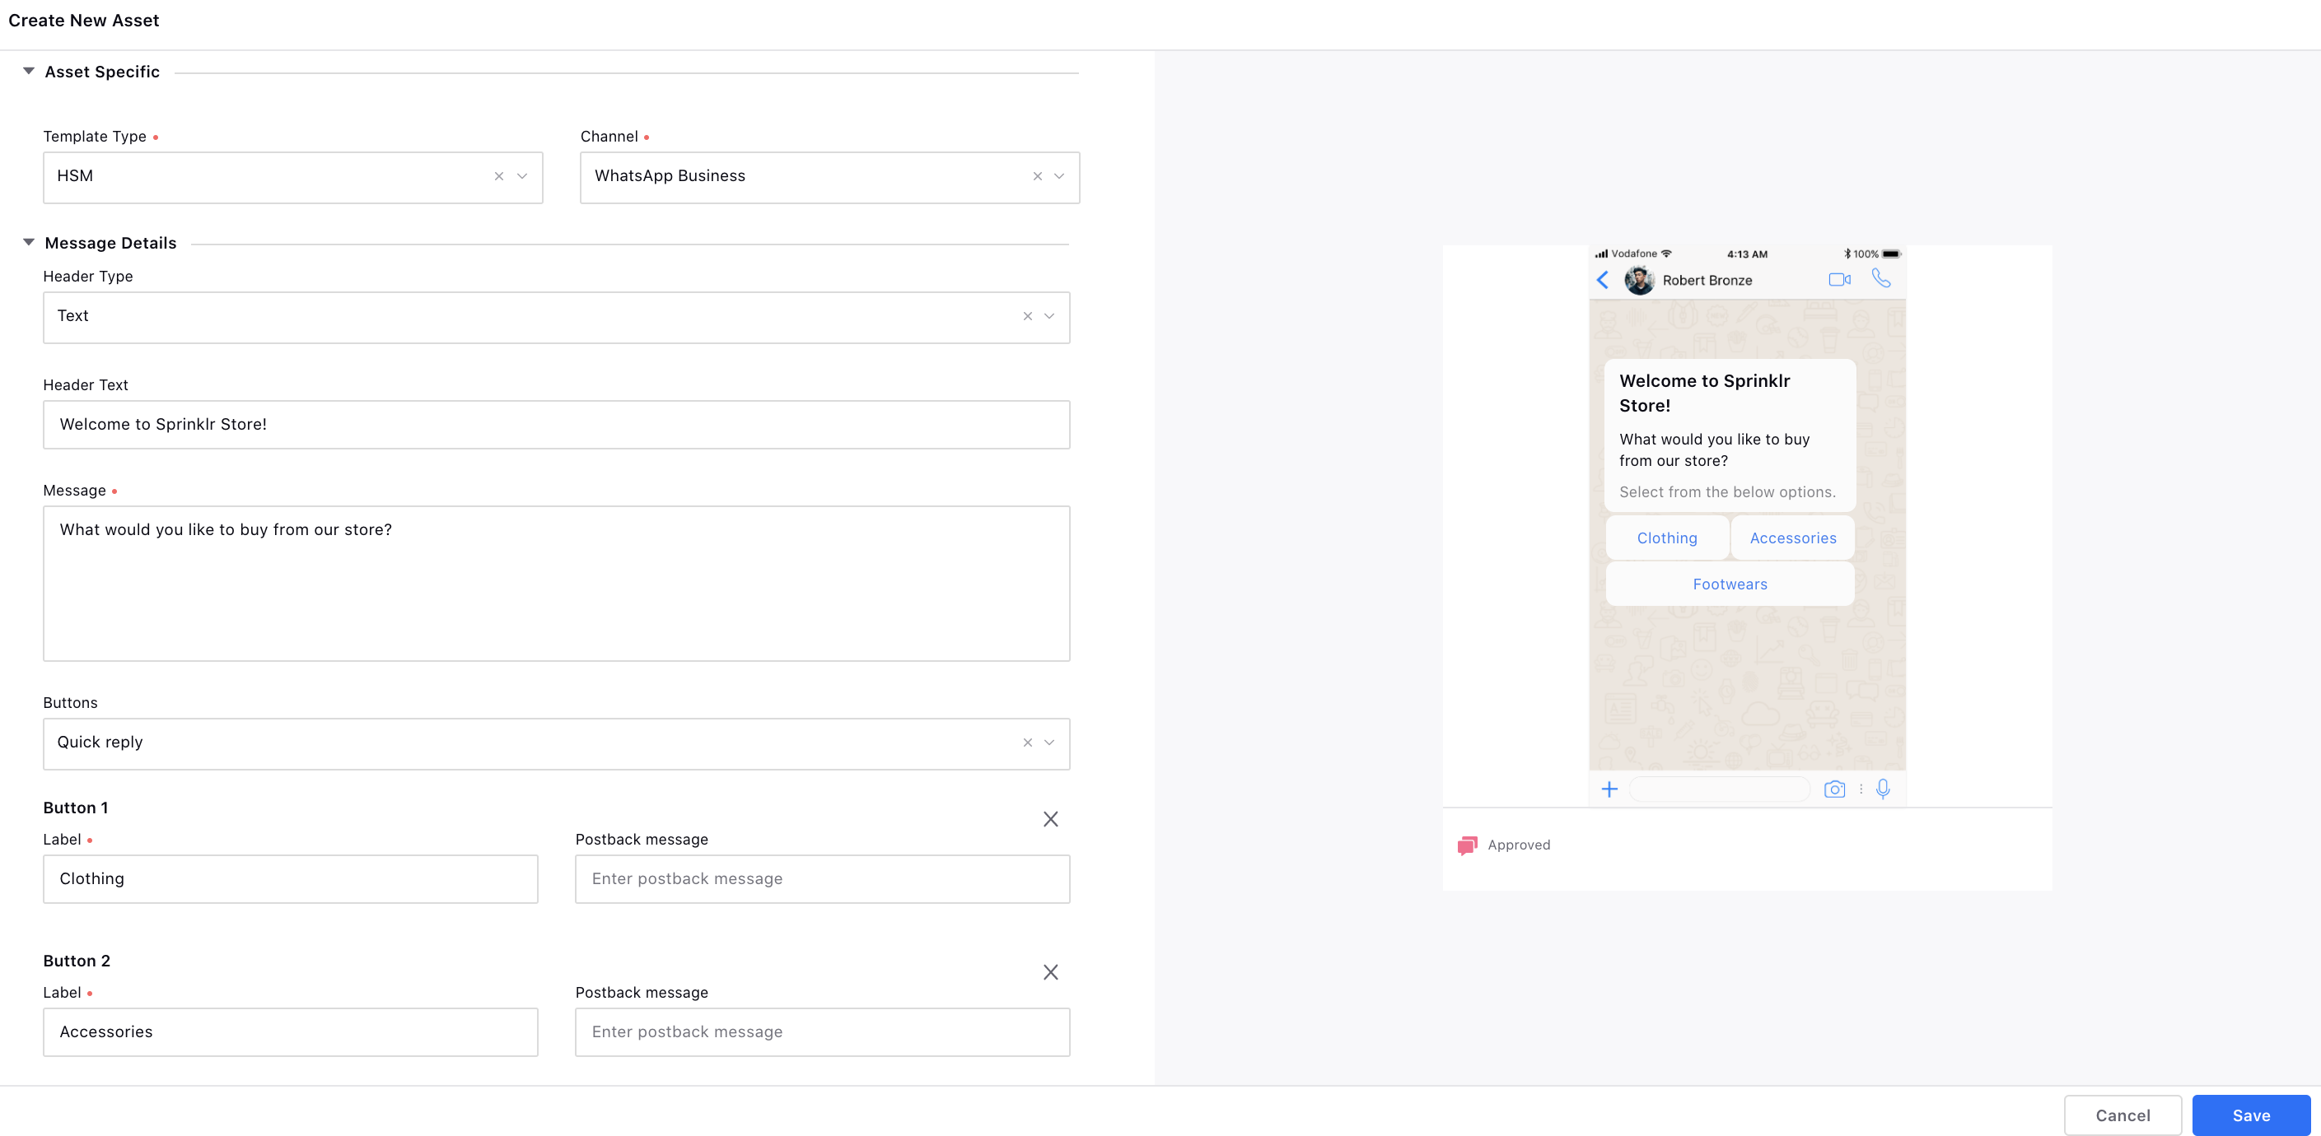
Task: Click the Vodafone wifi signal icon
Action: point(1667,254)
